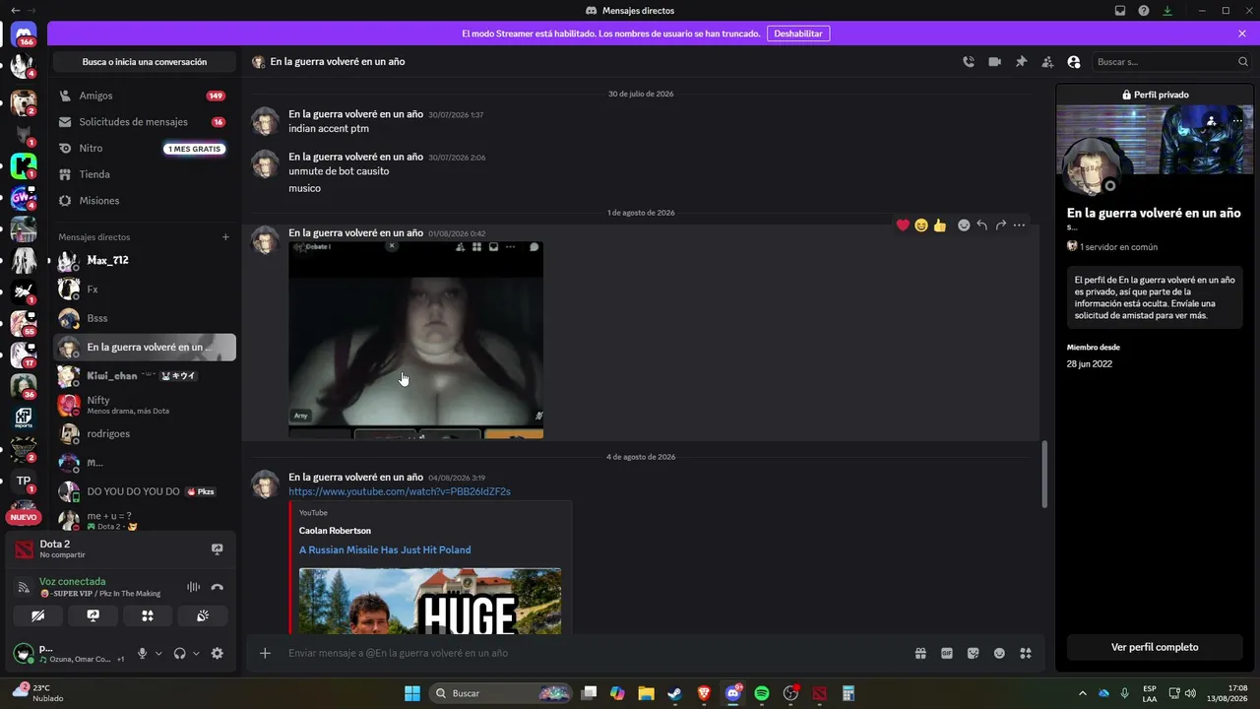Open the apps launcher in message bar
1260x709 pixels.
1025,653
